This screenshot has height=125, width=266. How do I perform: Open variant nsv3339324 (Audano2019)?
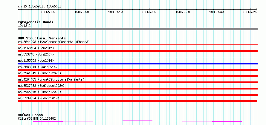coord(39,98)
